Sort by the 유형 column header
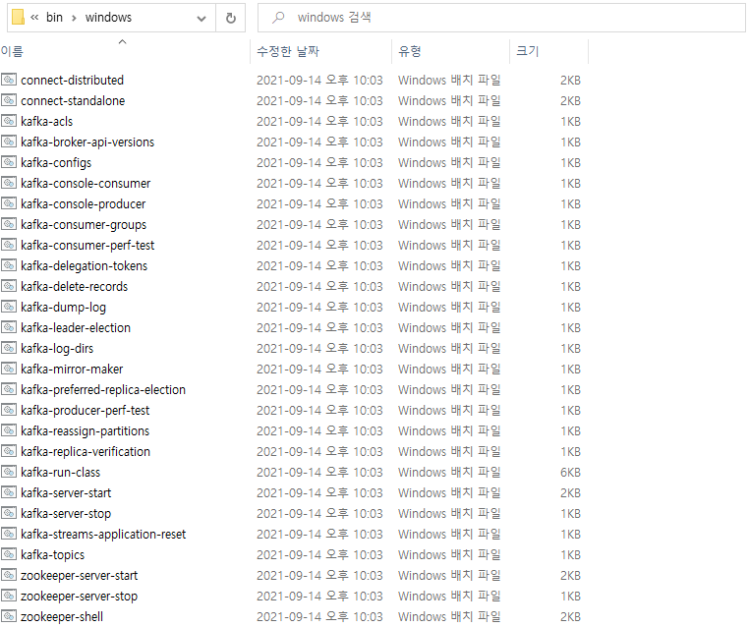Image resolution: width=749 pixels, height=627 pixels. (450, 51)
